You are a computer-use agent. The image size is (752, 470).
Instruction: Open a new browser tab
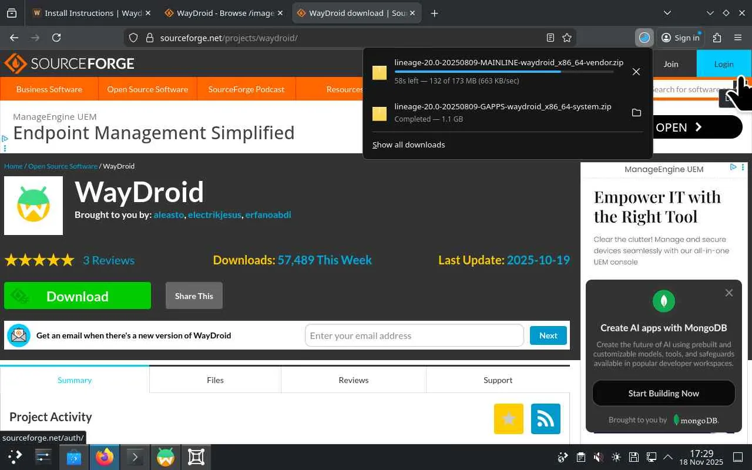(434, 13)
